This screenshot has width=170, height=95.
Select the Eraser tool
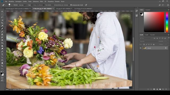(2, 40)
